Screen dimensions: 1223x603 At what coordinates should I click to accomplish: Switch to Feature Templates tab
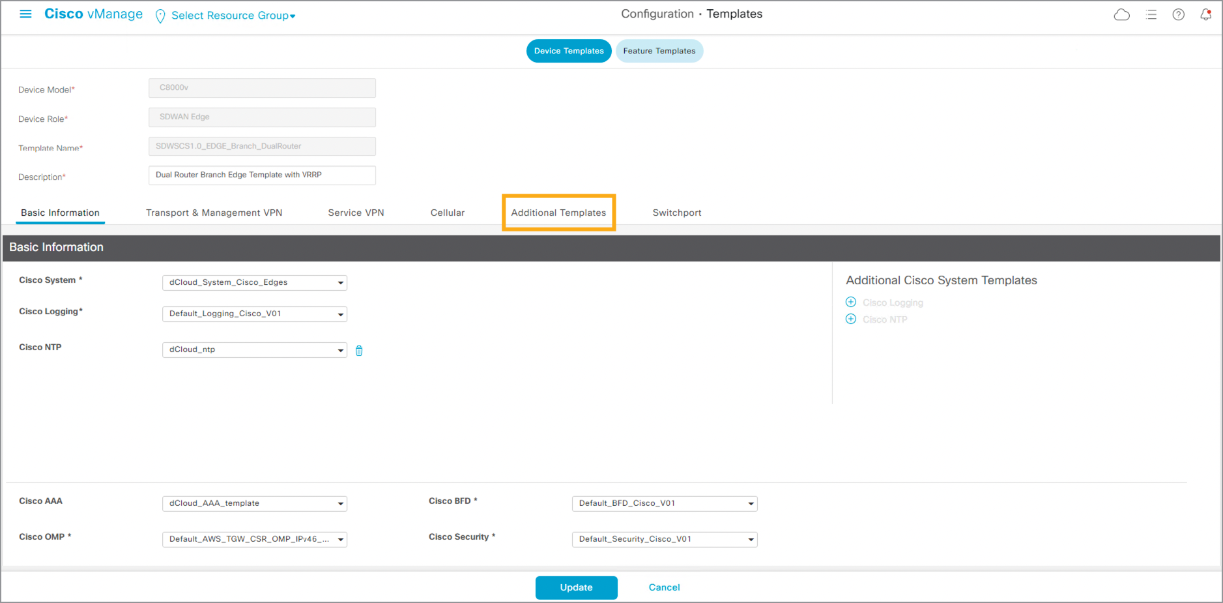coord(659,51)
